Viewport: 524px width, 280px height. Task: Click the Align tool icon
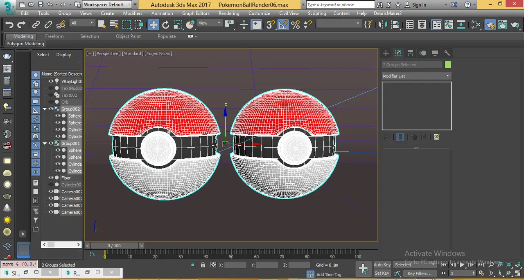click(x=395, y=25)
